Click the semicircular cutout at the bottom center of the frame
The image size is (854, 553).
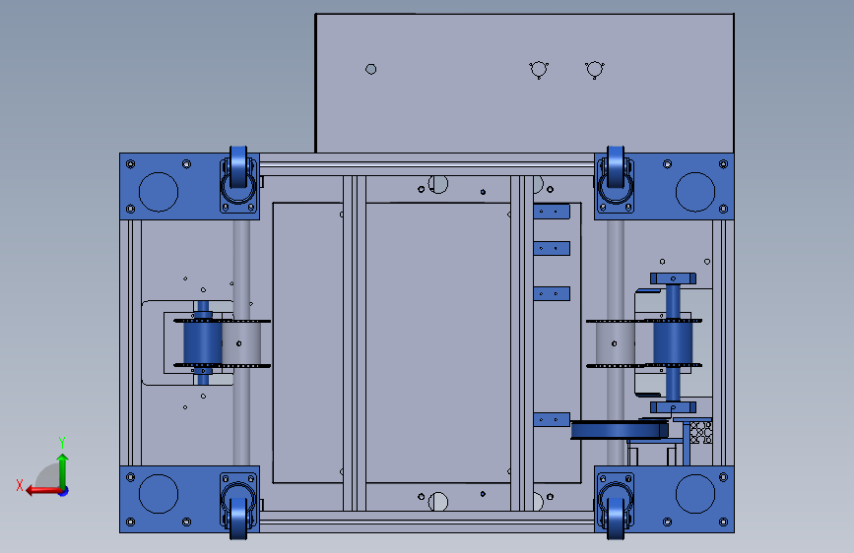438,501
